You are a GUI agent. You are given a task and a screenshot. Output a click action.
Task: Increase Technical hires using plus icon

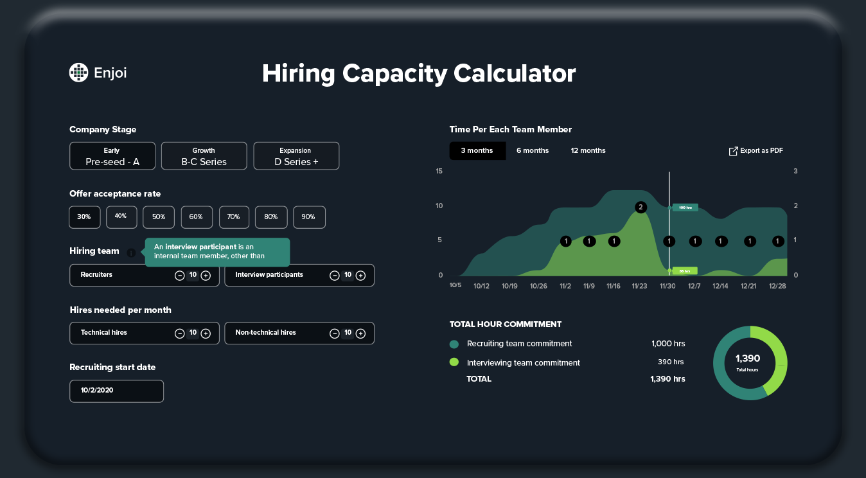[x=206, y=333]
